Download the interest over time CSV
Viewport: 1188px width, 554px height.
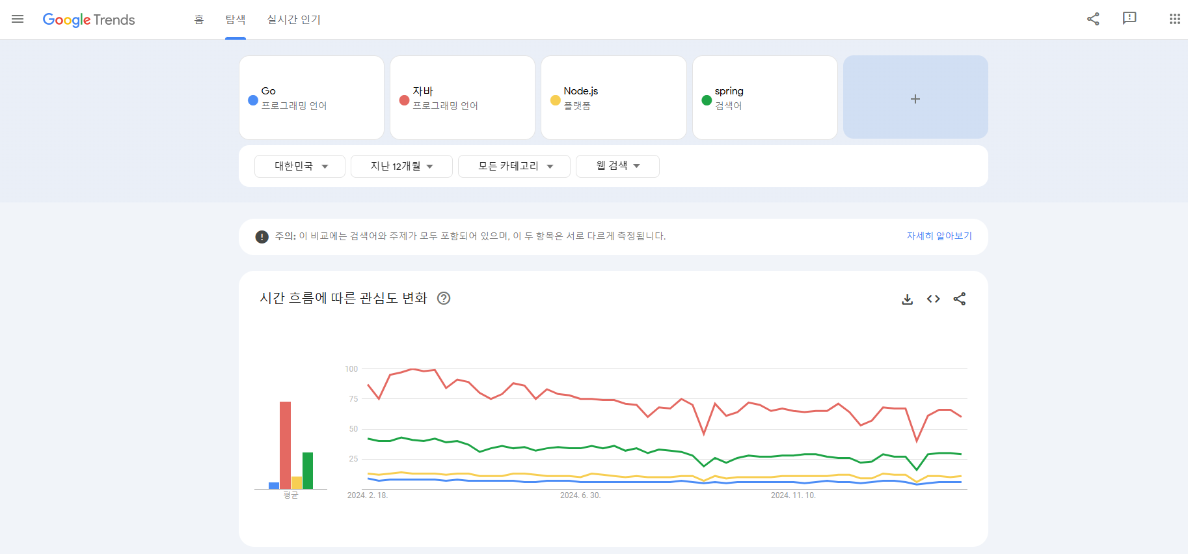pyautogui.click(x=907, y=299)
